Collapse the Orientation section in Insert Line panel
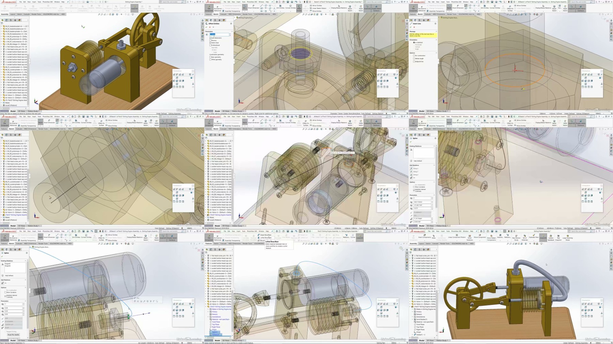The image size is (613, 344). tap(436, 40)
